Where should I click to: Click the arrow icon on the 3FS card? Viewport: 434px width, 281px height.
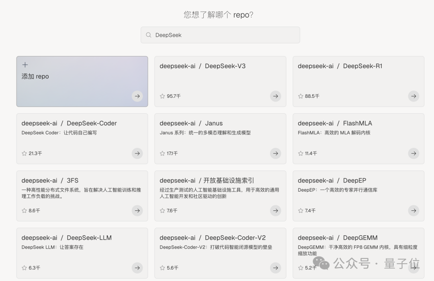[x=137, y=210]
